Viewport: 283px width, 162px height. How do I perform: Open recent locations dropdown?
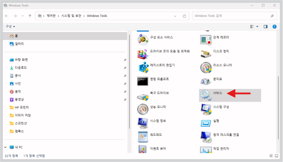tap(23, 16)
